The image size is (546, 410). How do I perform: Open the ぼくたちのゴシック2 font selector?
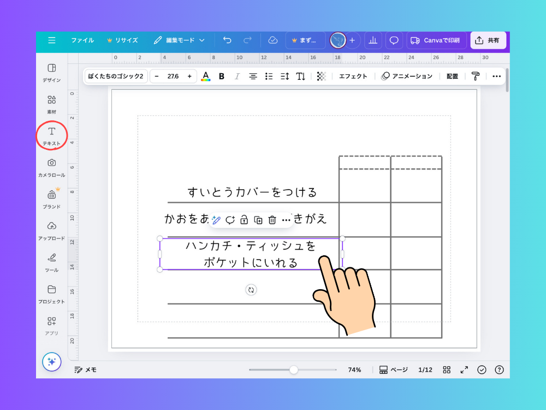pyautogui.click(x=115, y=76)
